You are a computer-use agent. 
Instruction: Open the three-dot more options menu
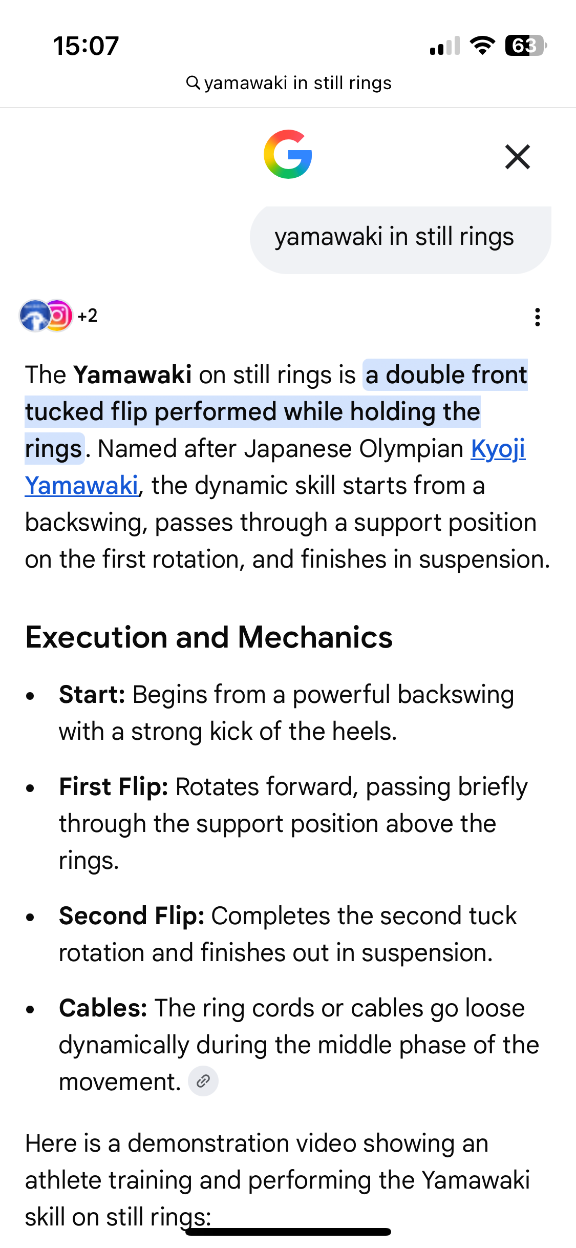pyautogui.click(x=537, y=317)
